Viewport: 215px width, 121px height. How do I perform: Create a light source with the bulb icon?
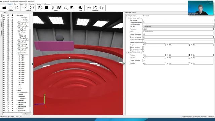[53, 7]
